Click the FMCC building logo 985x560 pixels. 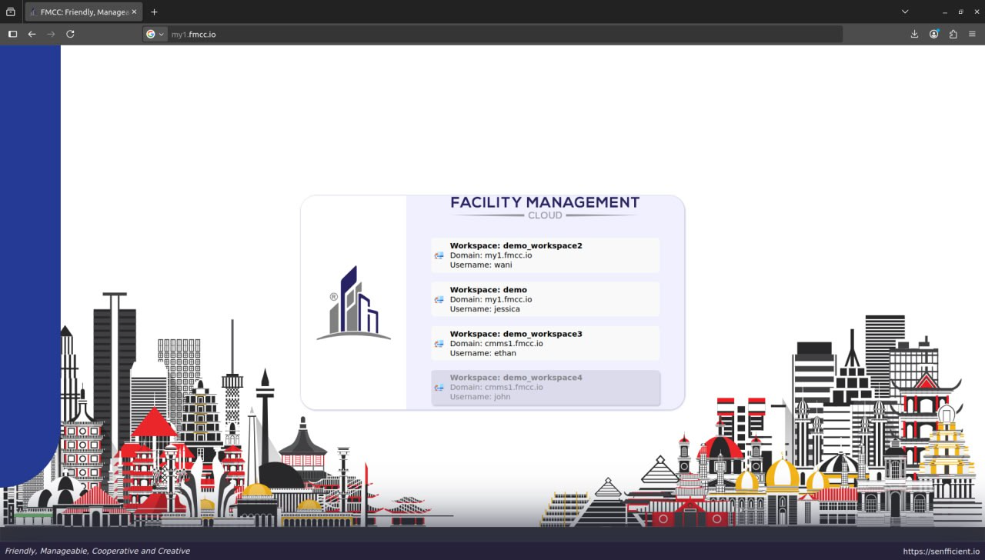pyautogui.click(x=354, y=303)
